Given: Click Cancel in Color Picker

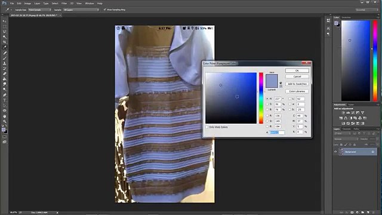Looking at the screenshot, I should tap(297, 76).
